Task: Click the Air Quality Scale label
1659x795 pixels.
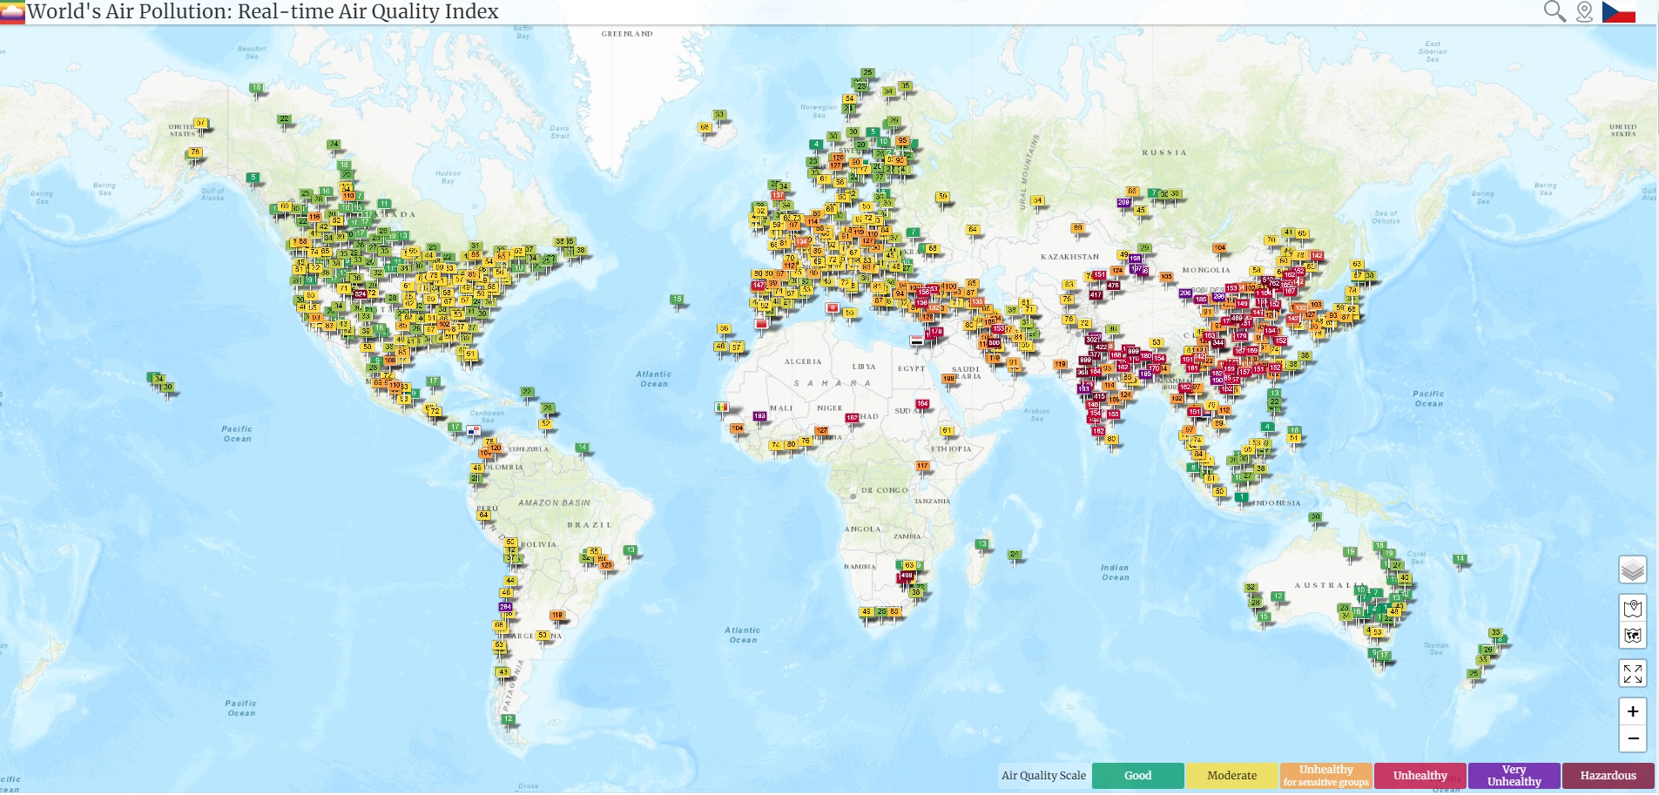Action: point(1043,776)
